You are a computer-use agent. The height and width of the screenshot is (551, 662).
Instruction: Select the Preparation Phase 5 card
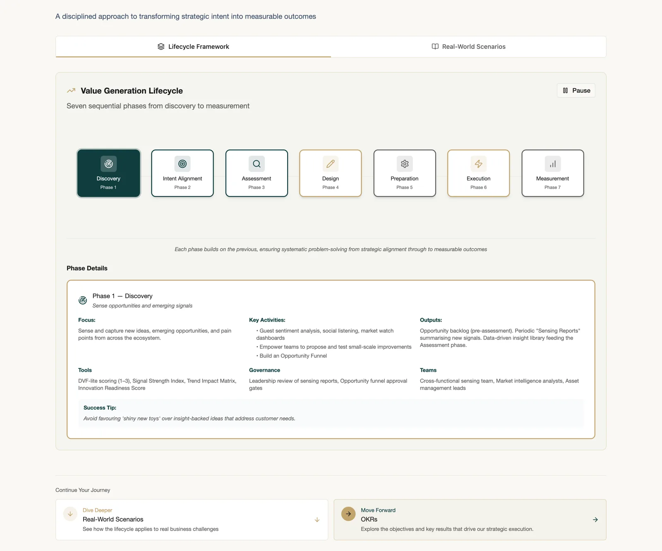(405, 173)
